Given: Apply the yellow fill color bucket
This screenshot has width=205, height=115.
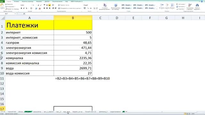Looking at the screenshot, I should [x=36, y=8].
